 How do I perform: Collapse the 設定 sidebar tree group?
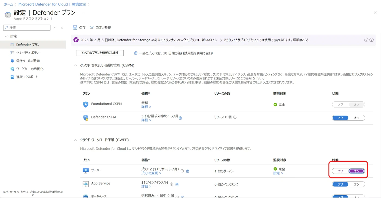click(x=7, y=36)
